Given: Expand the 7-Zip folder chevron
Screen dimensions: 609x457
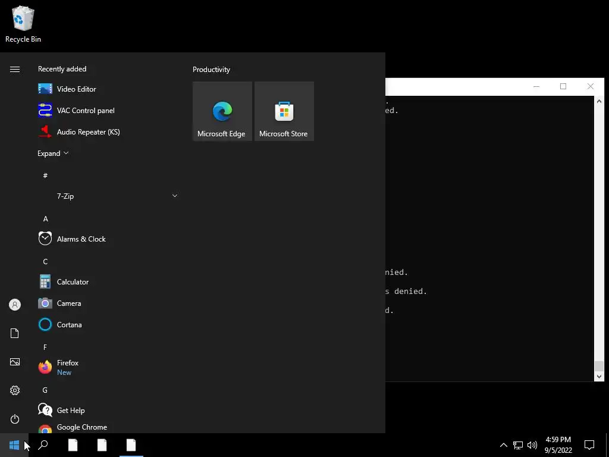Looking at the screenshot, I should pyautogui.click(x=175, y=196).
